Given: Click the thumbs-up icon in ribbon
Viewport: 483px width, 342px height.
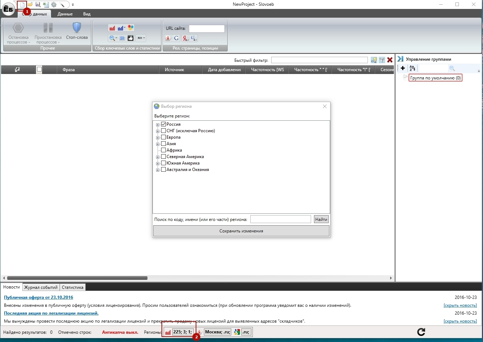Looking at the screenshot, I should pos(131,38).
